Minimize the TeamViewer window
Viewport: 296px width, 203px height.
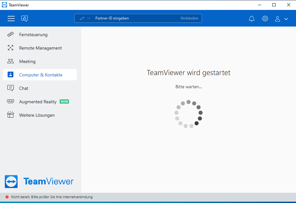tap(260, 5)
